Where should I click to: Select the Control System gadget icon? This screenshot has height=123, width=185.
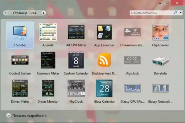[20, 60]
